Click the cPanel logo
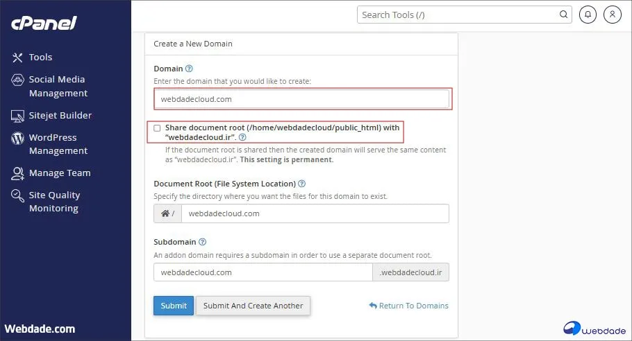The image size is (632, 341). pos(44,23)
